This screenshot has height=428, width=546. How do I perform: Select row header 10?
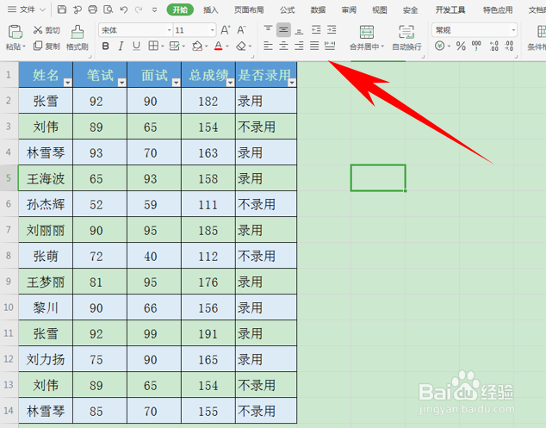coord(9,307)
